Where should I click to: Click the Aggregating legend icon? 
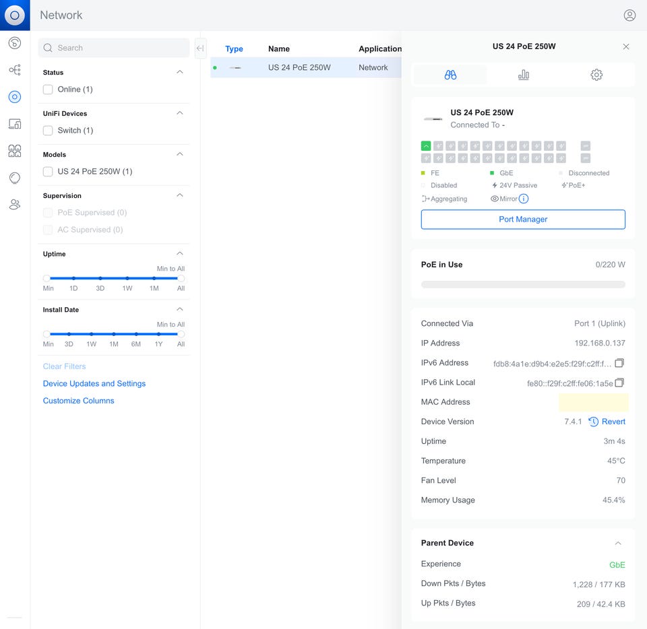coord(425,199)
